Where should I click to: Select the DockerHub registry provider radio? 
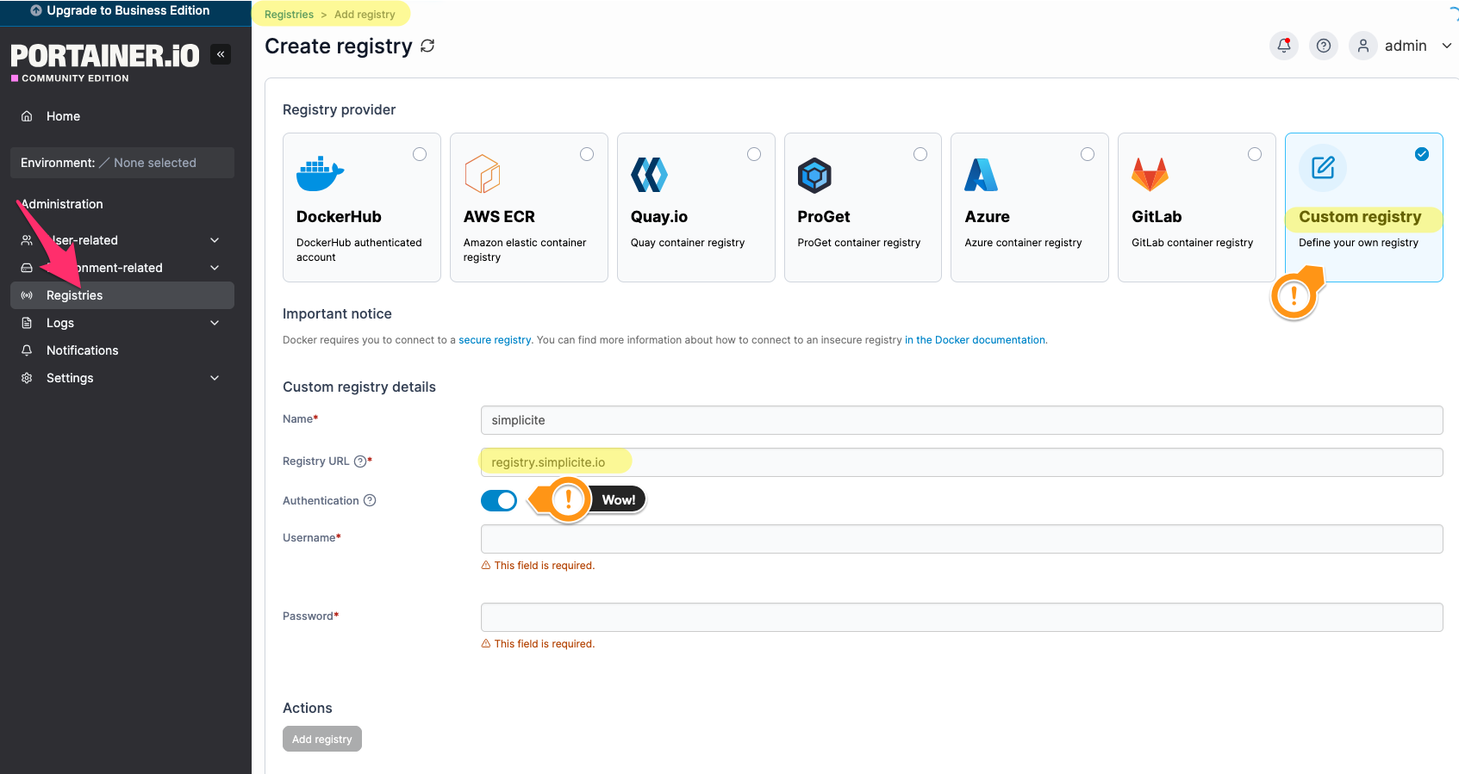point(420,154)
